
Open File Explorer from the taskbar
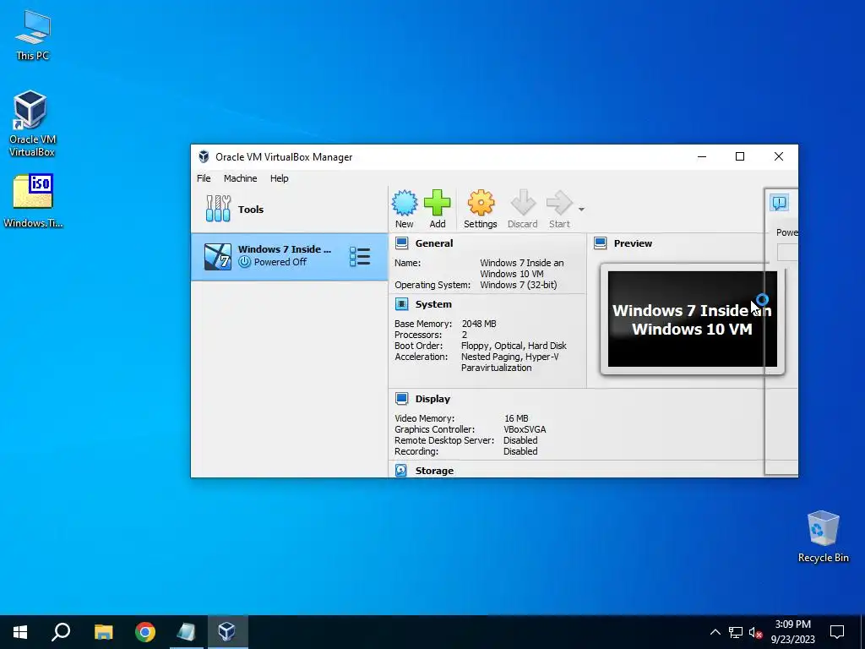click(103, 632)
